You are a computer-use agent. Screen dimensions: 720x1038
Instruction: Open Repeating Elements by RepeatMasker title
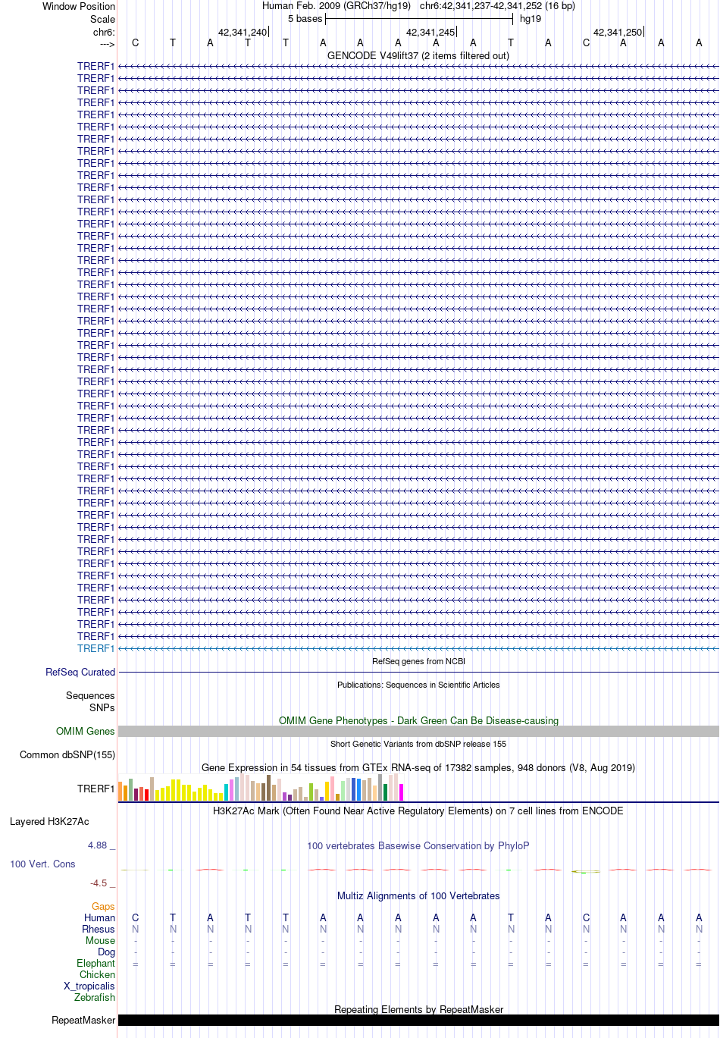(x=418, y=1009)
